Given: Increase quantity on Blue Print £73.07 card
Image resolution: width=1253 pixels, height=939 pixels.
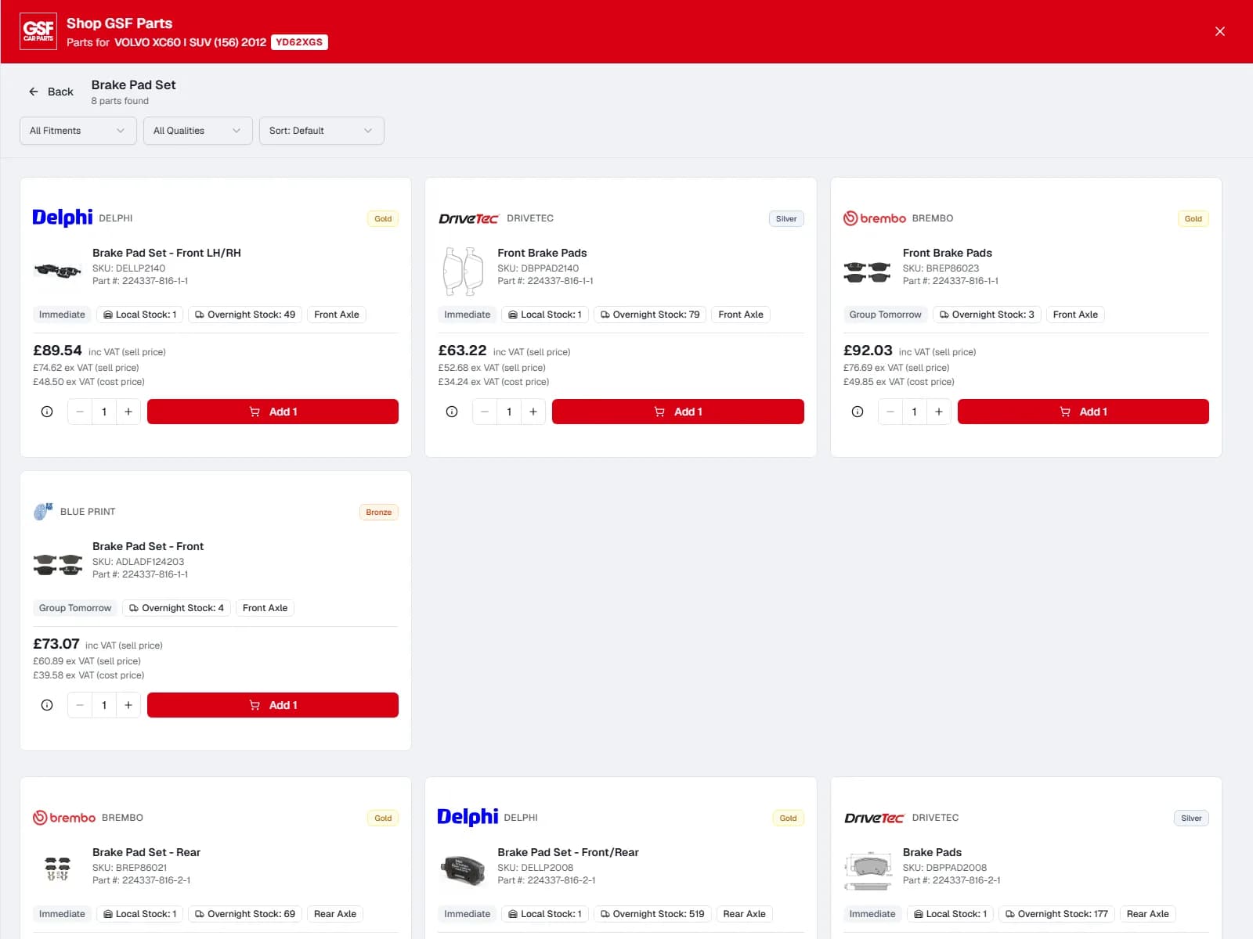Looking at the screenshot, I should pos(128,705).
